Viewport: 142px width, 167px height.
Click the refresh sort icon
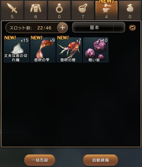(132, 28)
